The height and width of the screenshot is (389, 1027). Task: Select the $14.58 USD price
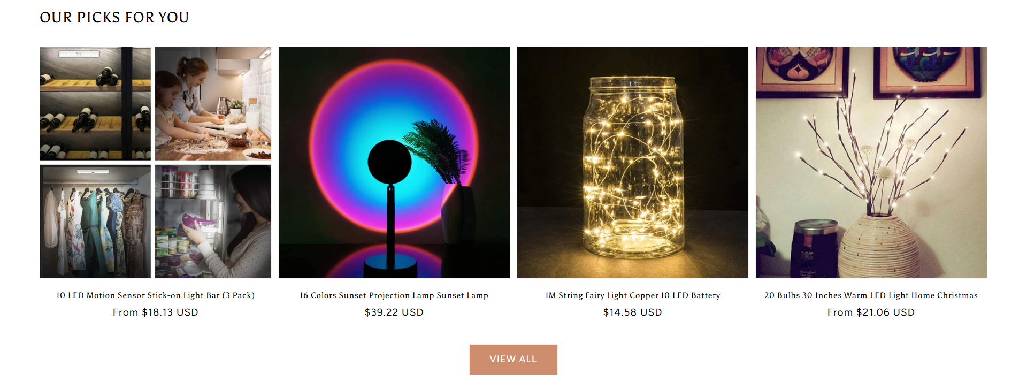[633, 312]
